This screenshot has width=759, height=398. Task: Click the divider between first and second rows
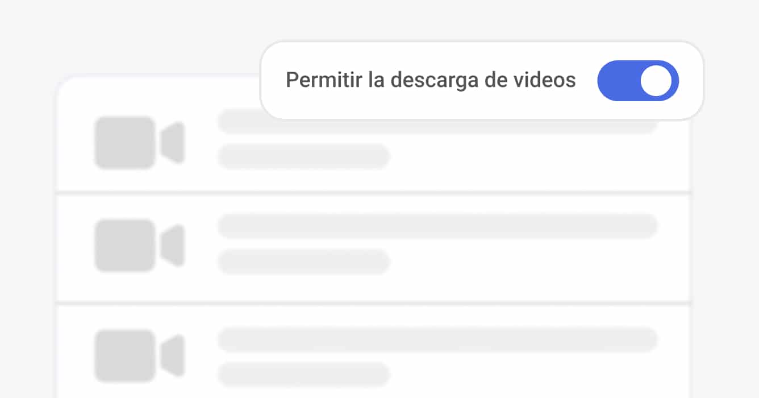(373, 193)
